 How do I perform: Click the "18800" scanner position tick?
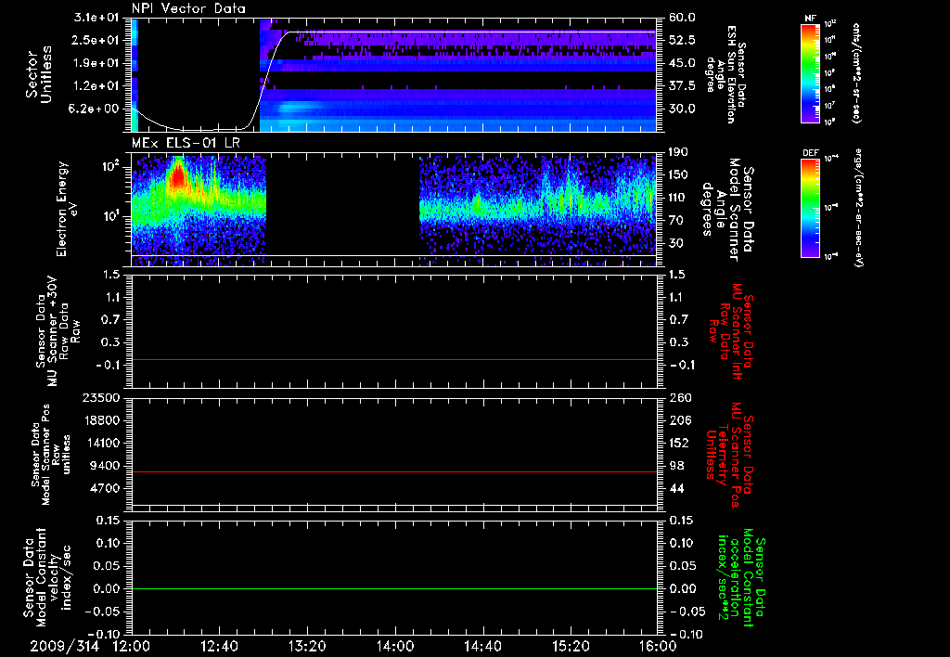[104, 420]
